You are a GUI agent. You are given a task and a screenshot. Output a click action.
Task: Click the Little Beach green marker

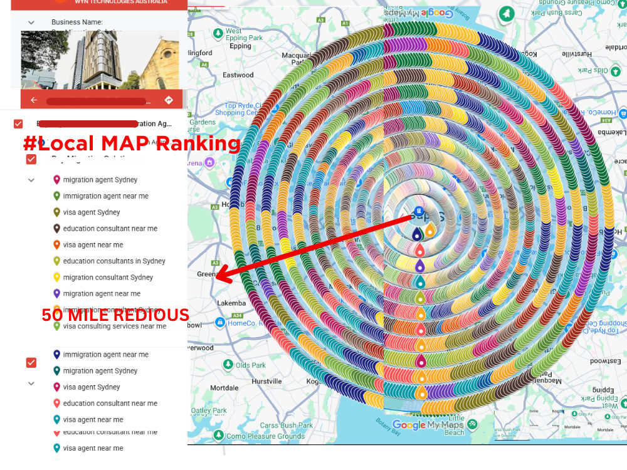pos(472,424)
